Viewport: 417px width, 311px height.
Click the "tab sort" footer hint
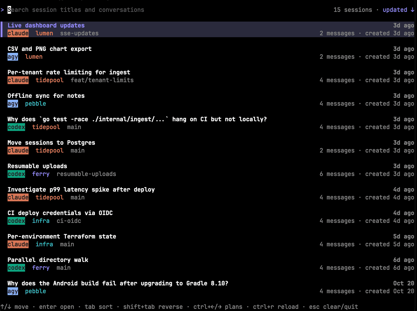pos(99,307)
